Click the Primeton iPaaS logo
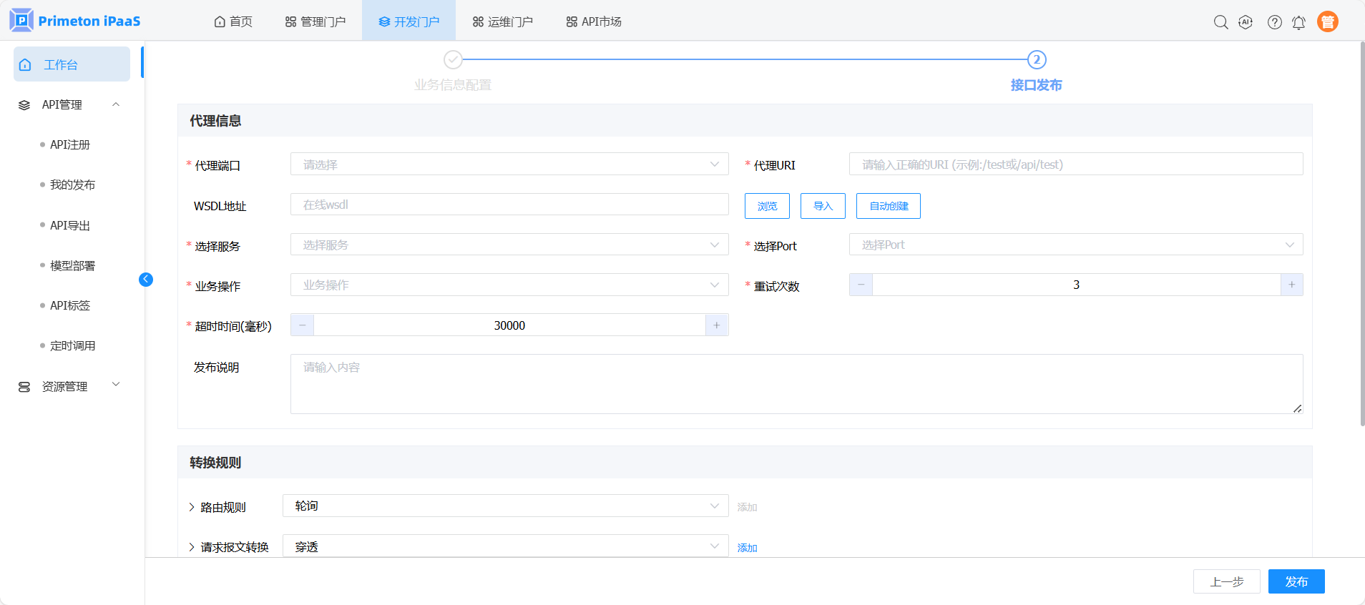The height and width of the screenshot is (605, 1365). tap(75, 21)
